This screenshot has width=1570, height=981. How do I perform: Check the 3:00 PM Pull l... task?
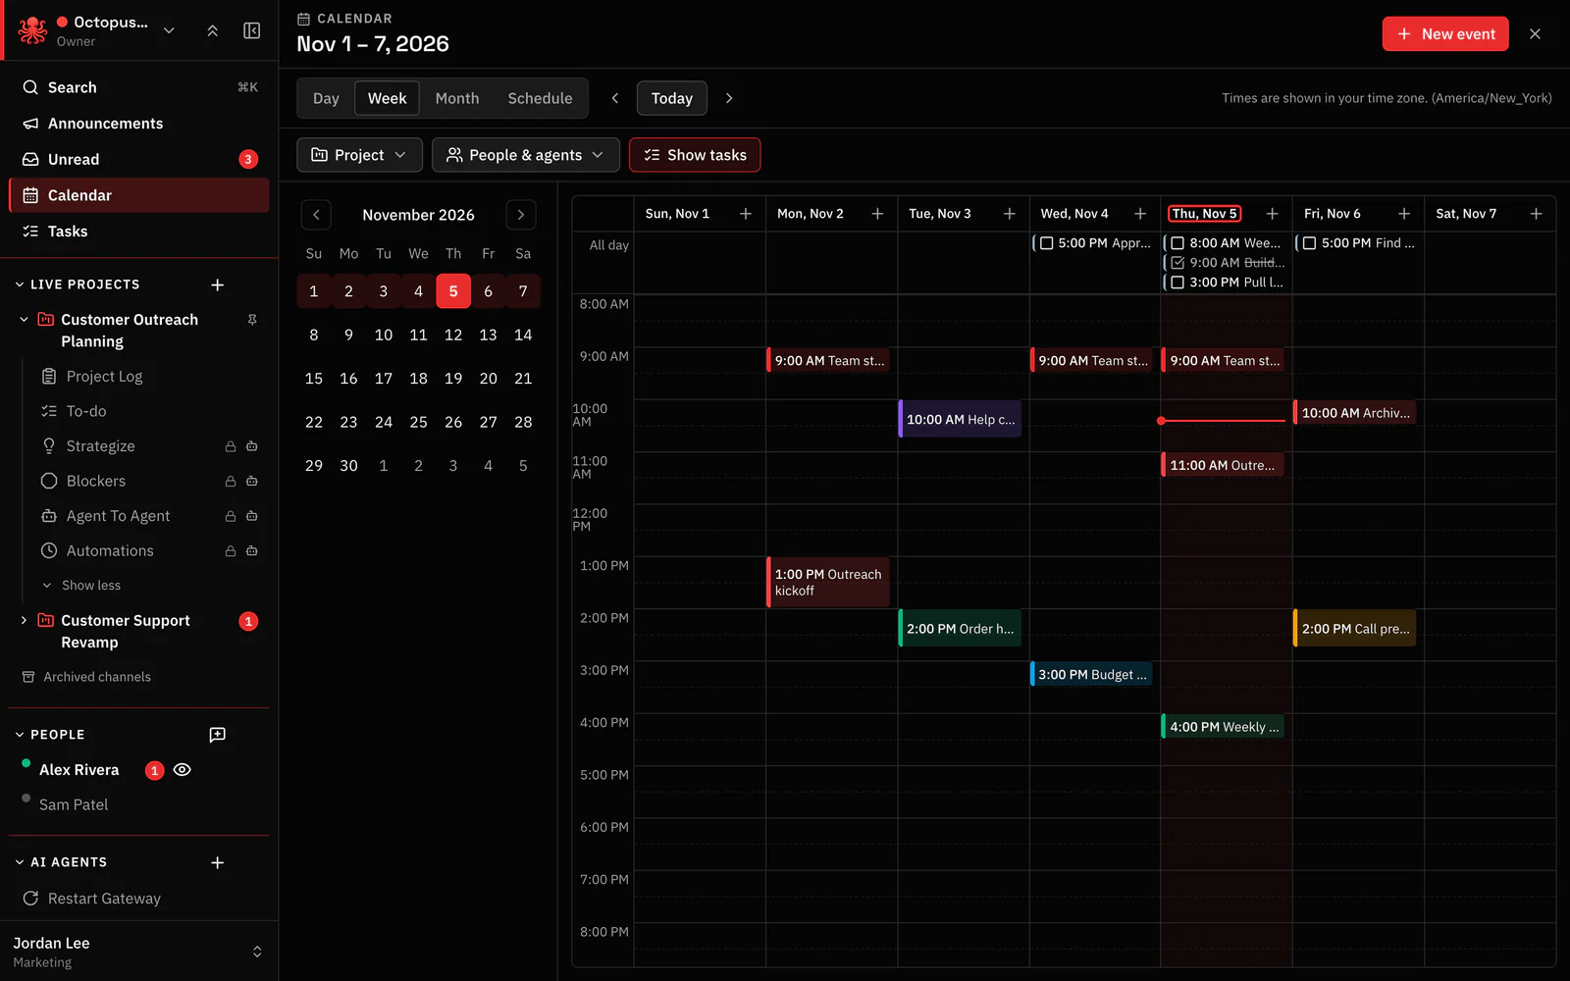point(1177,283)
